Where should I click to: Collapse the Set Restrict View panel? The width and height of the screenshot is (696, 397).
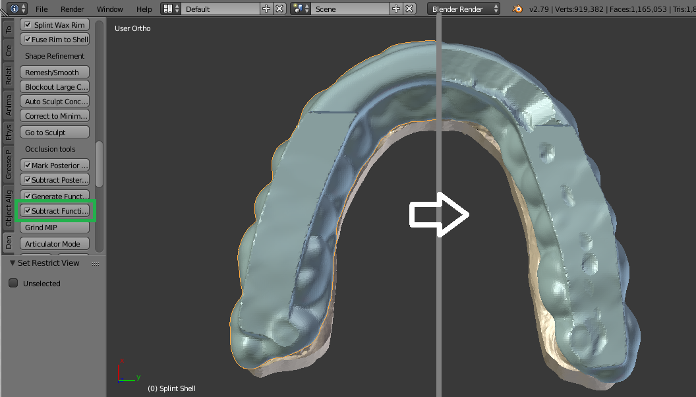(13, 263)
